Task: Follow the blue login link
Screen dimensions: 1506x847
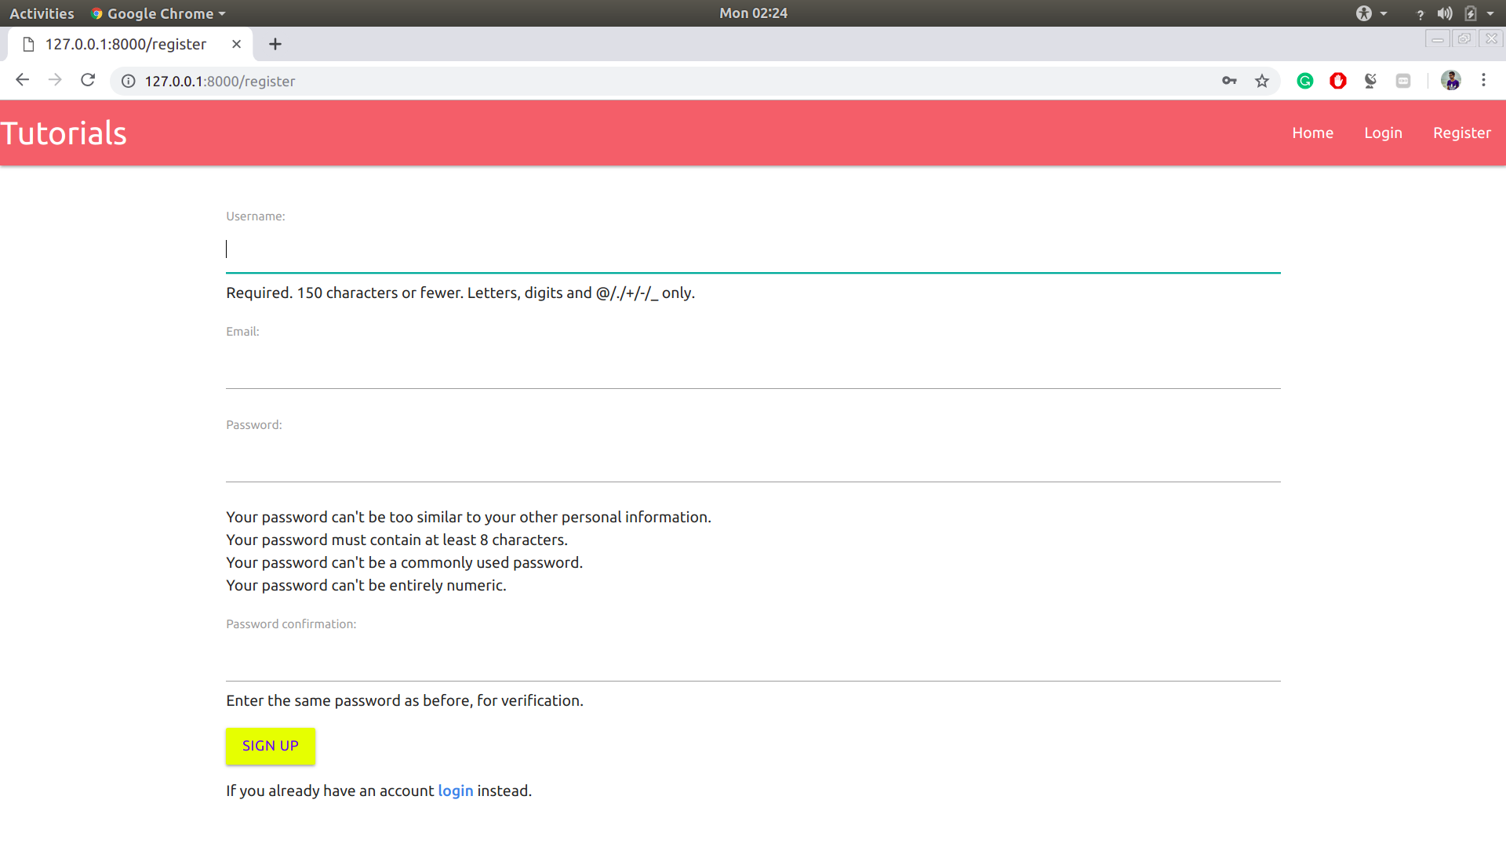Action: coord(455,791)
